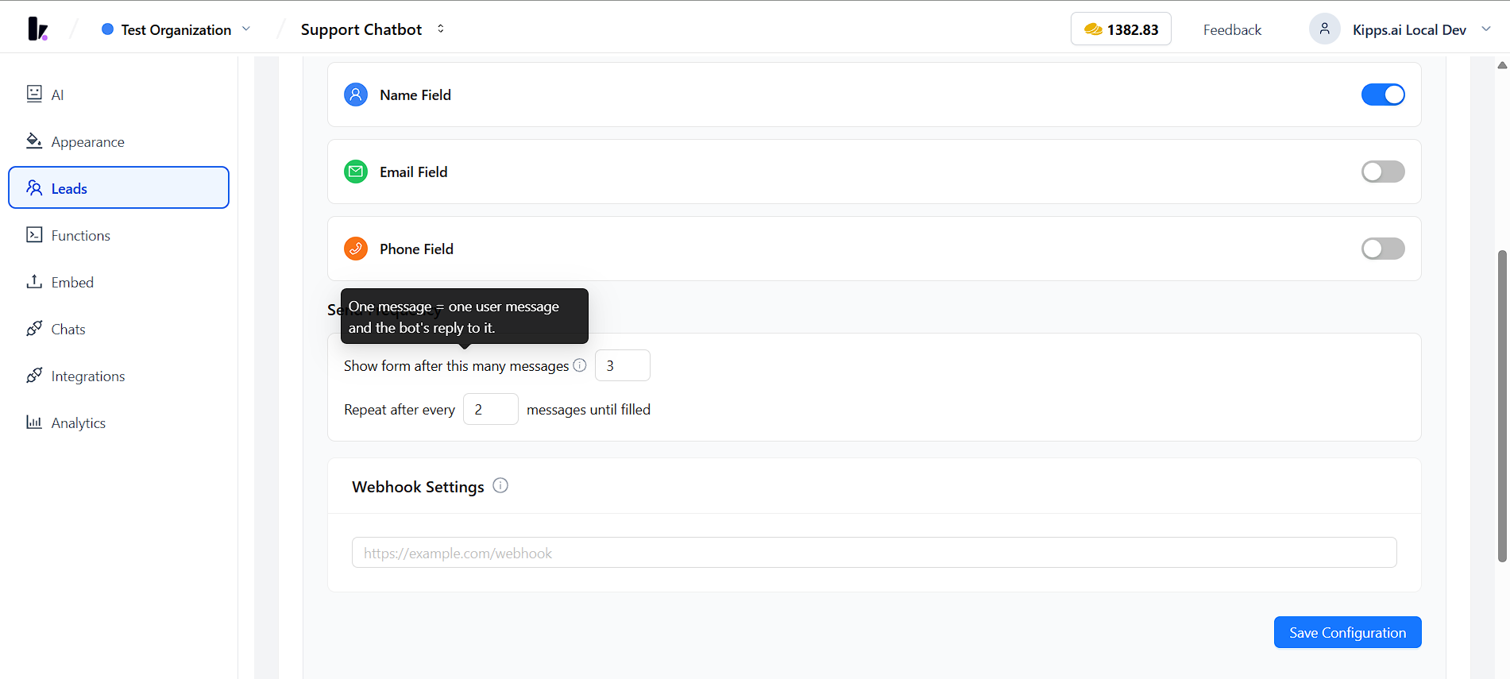The height and width of the screenshot is (679, 1510).
Task: Click the orange Phone Field icon
Action: pyautogui.click(x=356, y=249)
